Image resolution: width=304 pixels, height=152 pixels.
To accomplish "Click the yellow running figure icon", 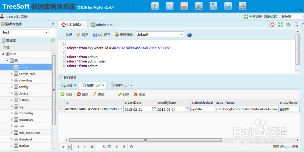I will click(243, 6).
